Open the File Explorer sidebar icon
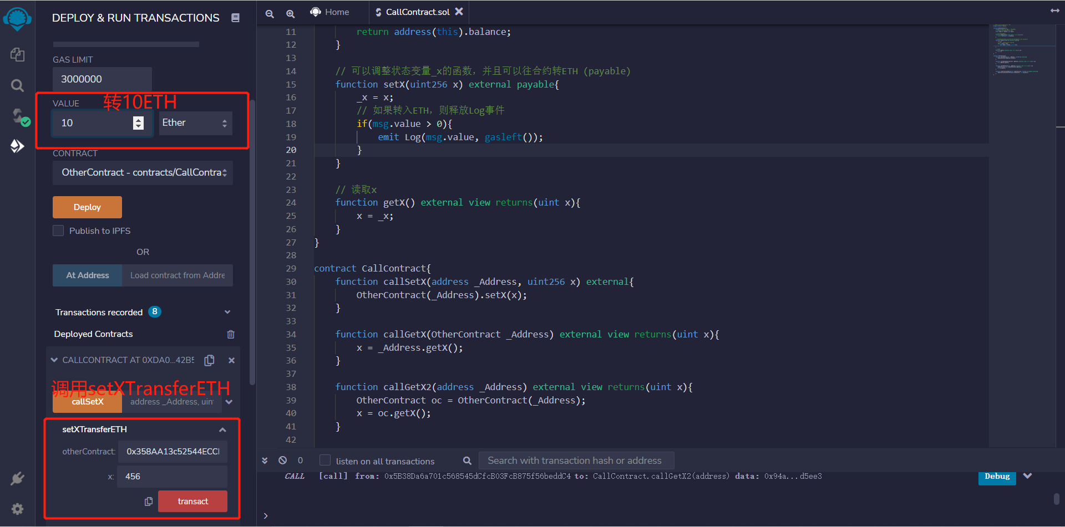 pyautogui.click(x=17, y=54)
